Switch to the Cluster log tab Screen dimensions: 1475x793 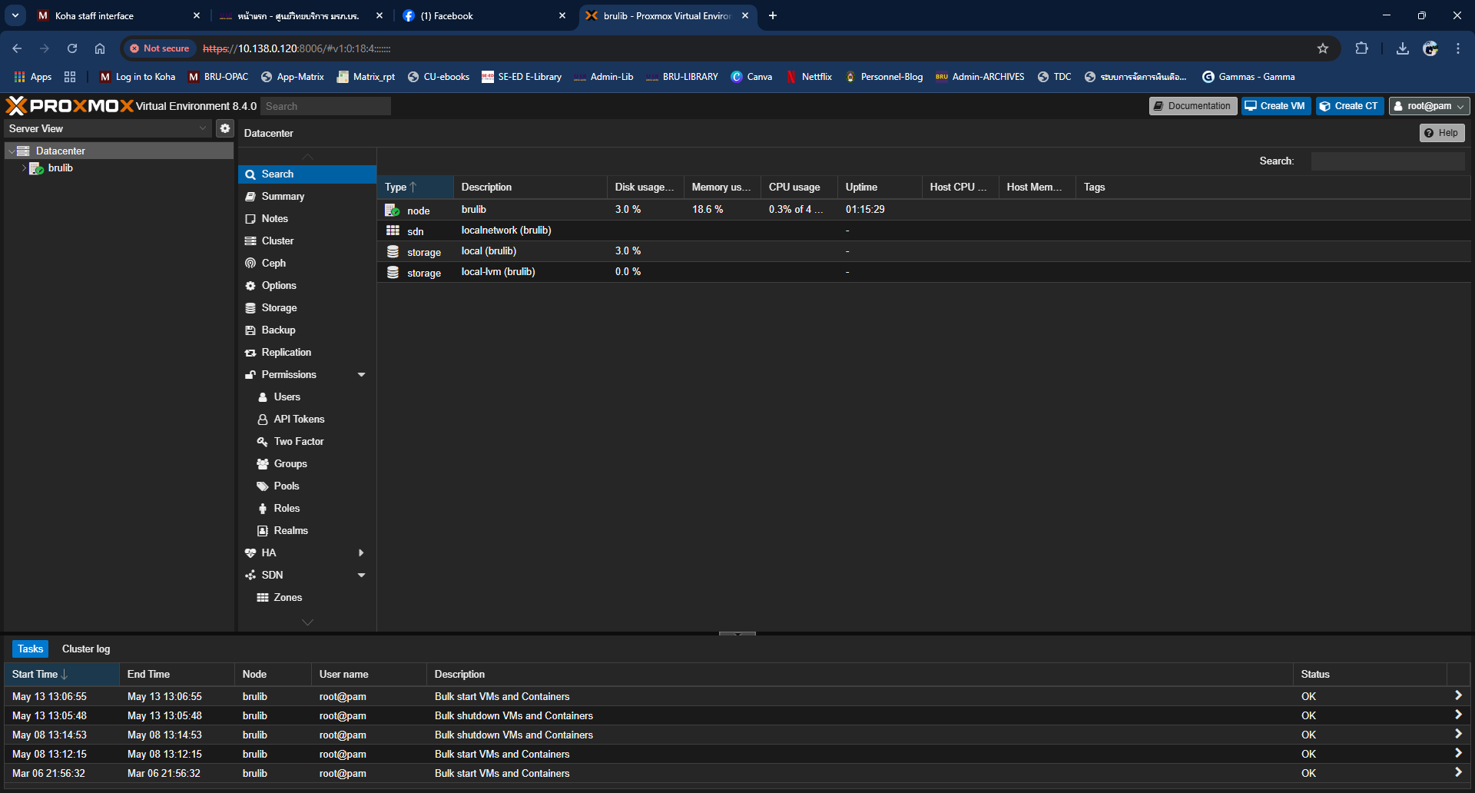tap(86, 649)
